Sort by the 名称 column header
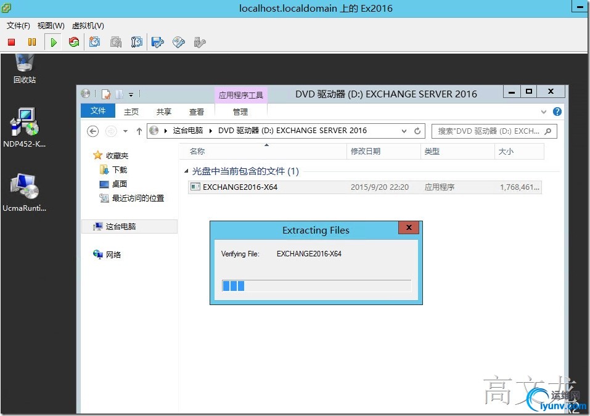 pos(263,151)
